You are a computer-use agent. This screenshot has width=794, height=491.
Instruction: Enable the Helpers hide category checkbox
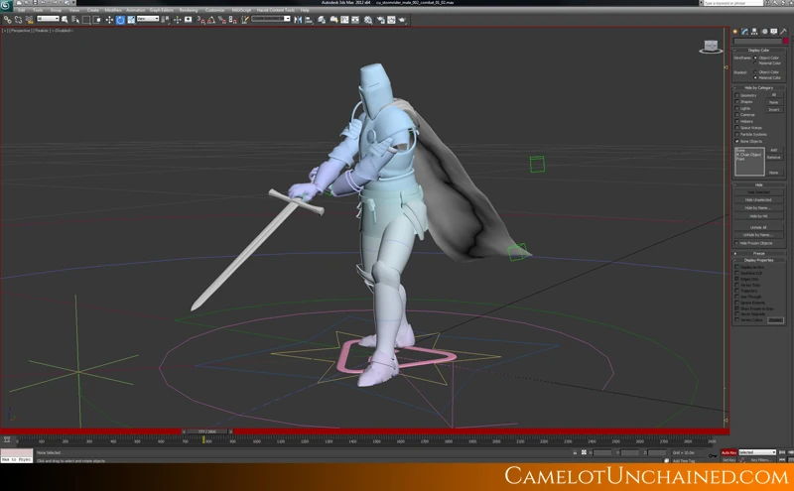[736, 121]
